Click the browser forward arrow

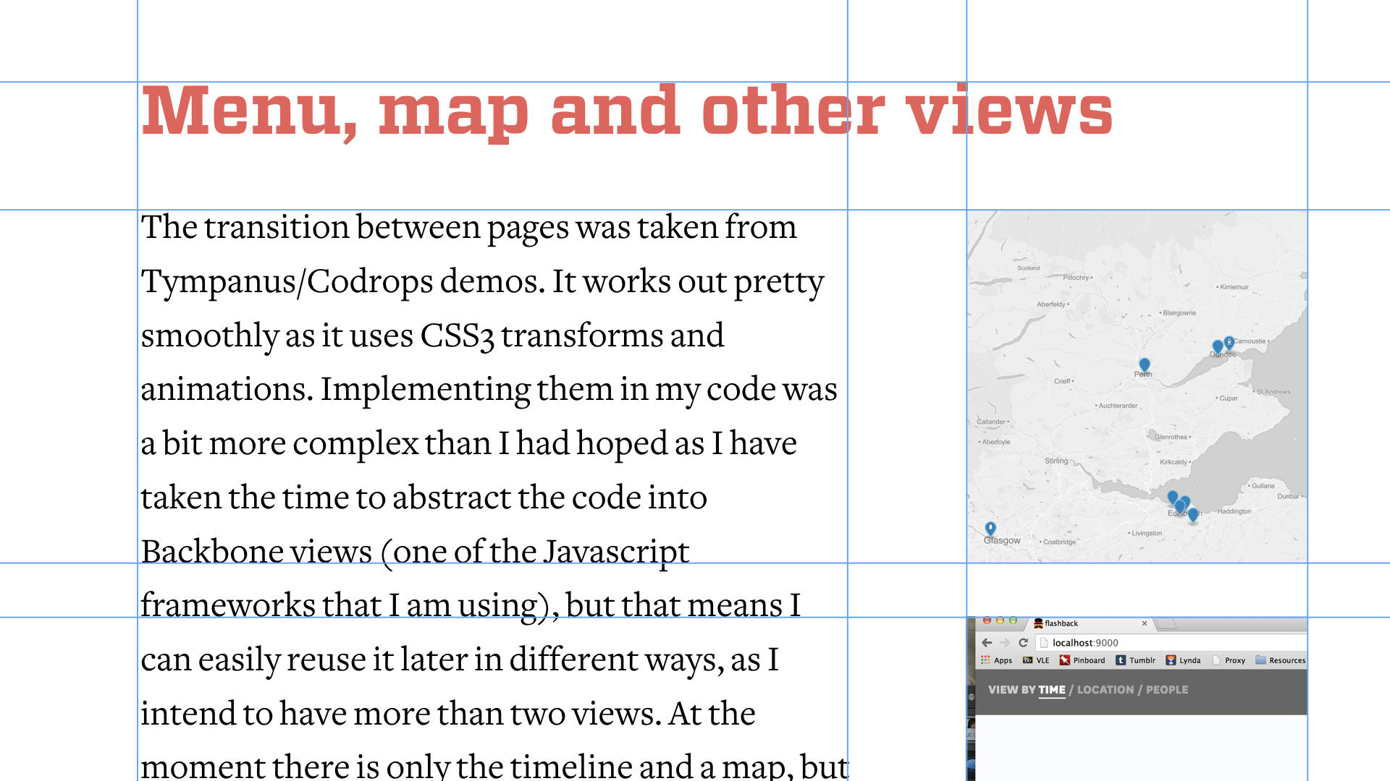tap(1004, 642)
